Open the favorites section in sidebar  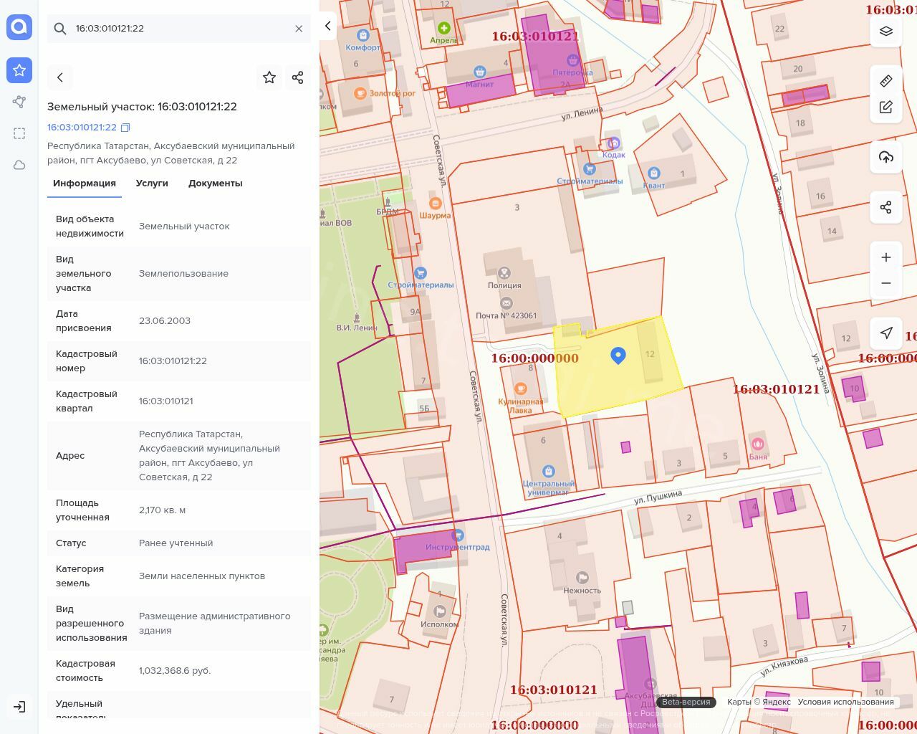[x=19, y=70]
